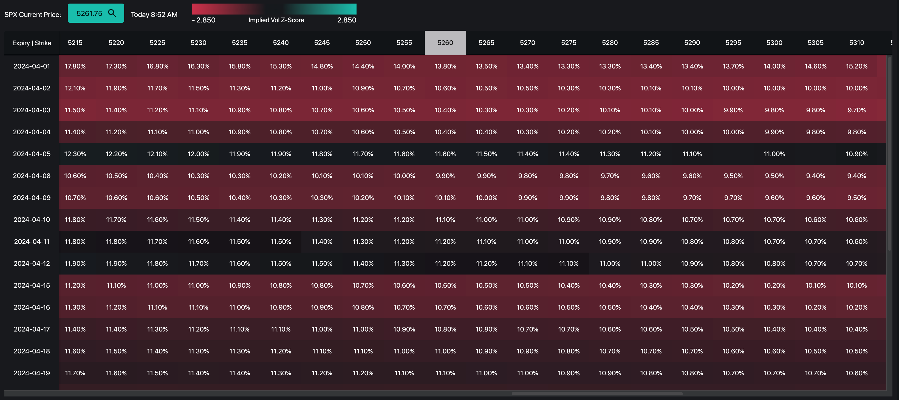Click the 5250 strike column header
This screenshot has height=400, width=899.
(x=363, y=42)
